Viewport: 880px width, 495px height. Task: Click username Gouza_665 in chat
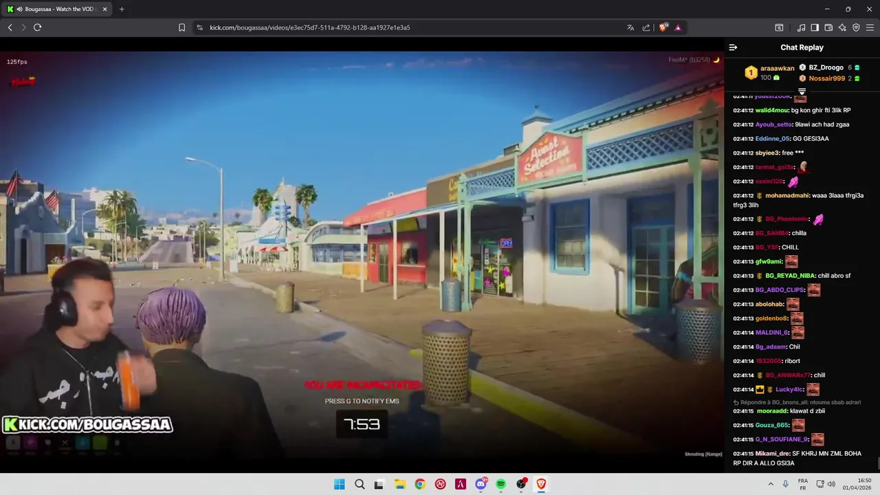(772, 426)
